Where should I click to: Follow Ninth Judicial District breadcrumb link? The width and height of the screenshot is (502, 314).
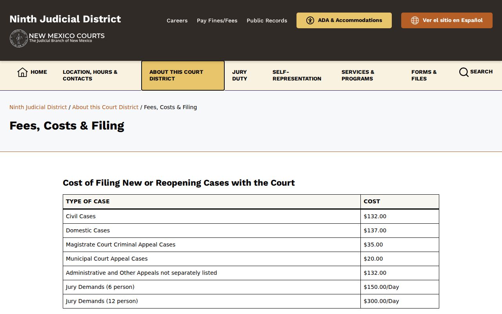38,107
